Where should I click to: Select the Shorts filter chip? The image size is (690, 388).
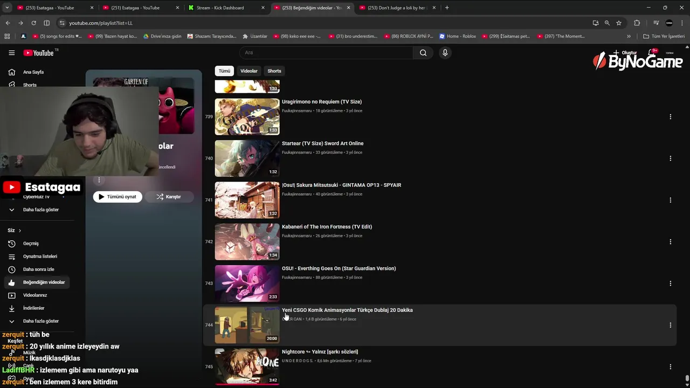tap(274, 71)
